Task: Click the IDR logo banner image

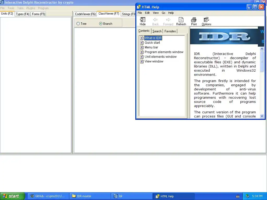Action: [224, 36]
